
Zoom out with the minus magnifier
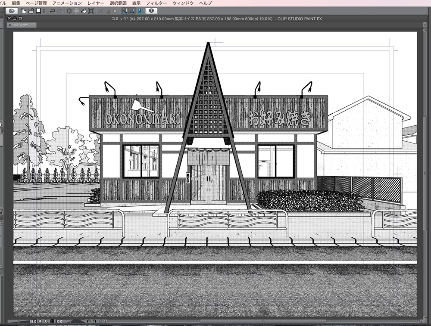tap(40, 321)
